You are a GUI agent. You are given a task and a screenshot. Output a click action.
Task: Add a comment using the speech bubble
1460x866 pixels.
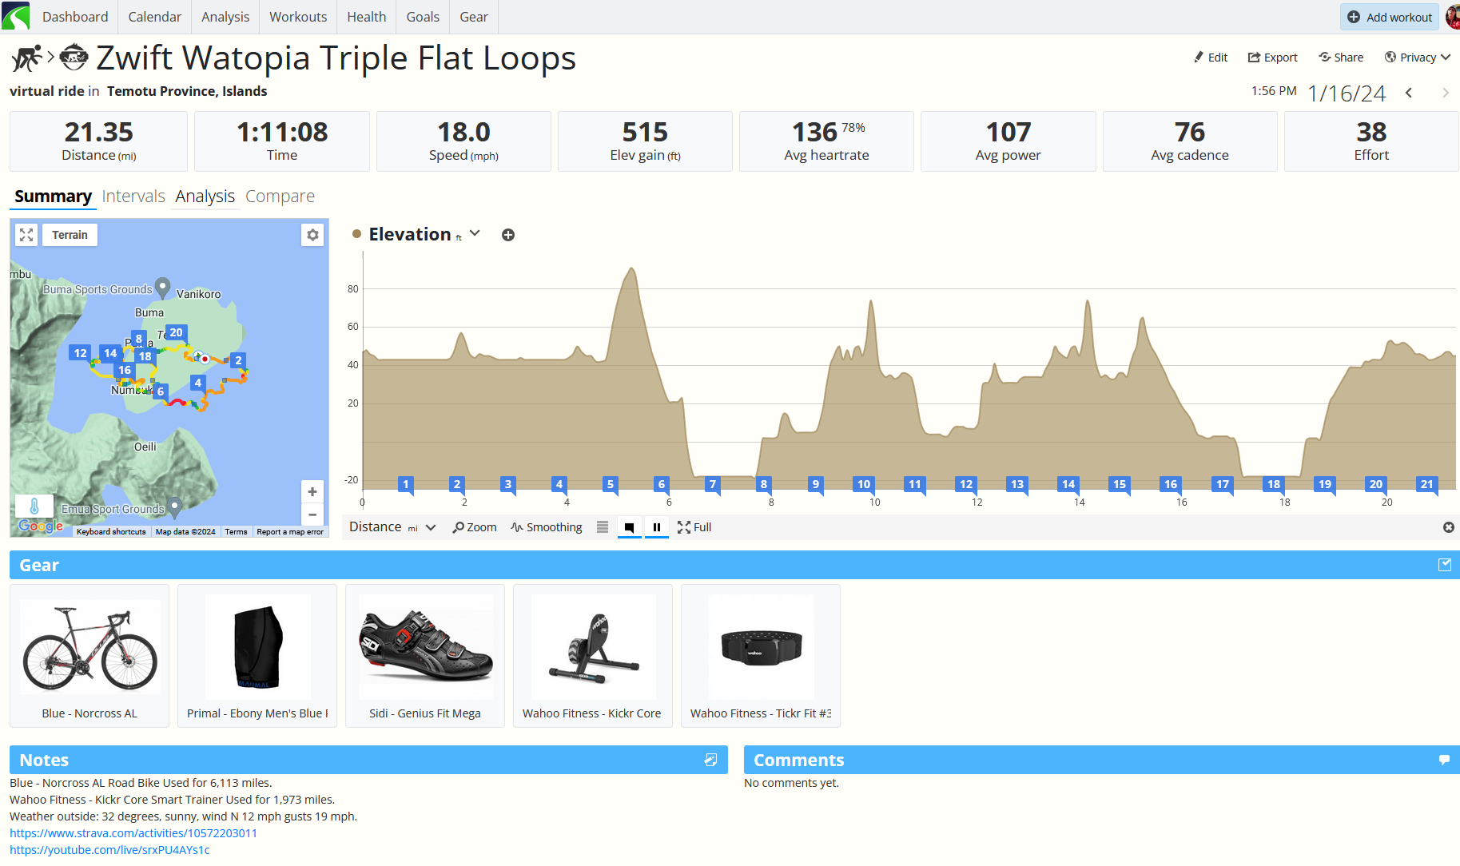(x=1444, y=760)
